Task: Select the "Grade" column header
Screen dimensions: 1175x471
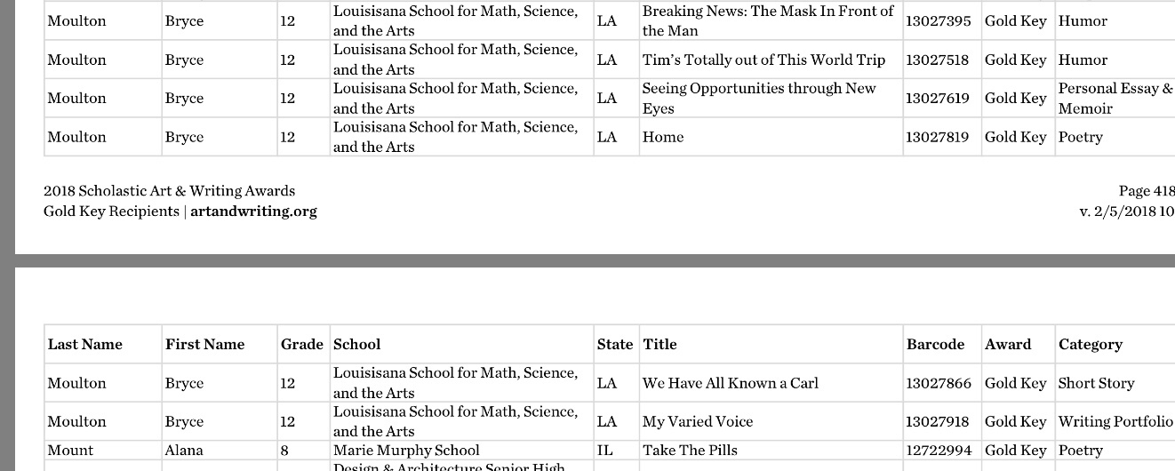Action: click(x=301, y=345)
